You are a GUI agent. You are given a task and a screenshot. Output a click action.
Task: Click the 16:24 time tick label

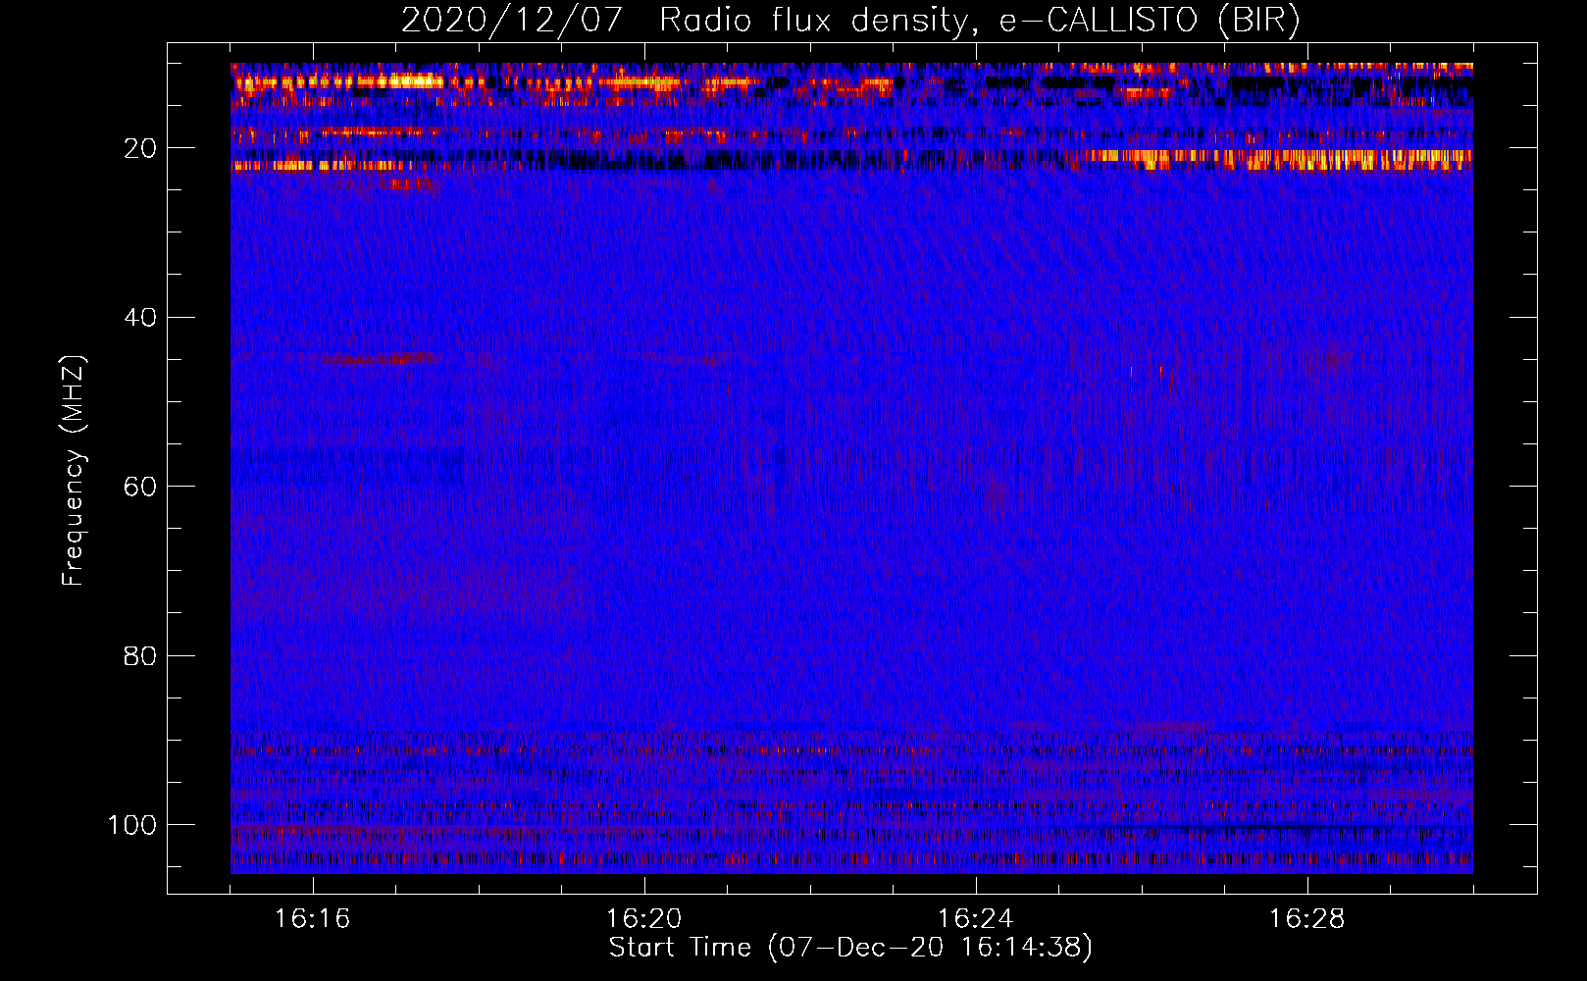[976, 919]
